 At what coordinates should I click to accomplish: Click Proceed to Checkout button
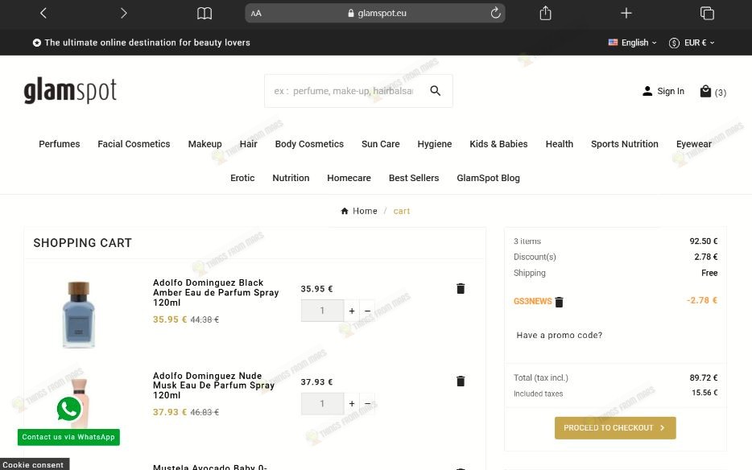[x=615, y=428]
